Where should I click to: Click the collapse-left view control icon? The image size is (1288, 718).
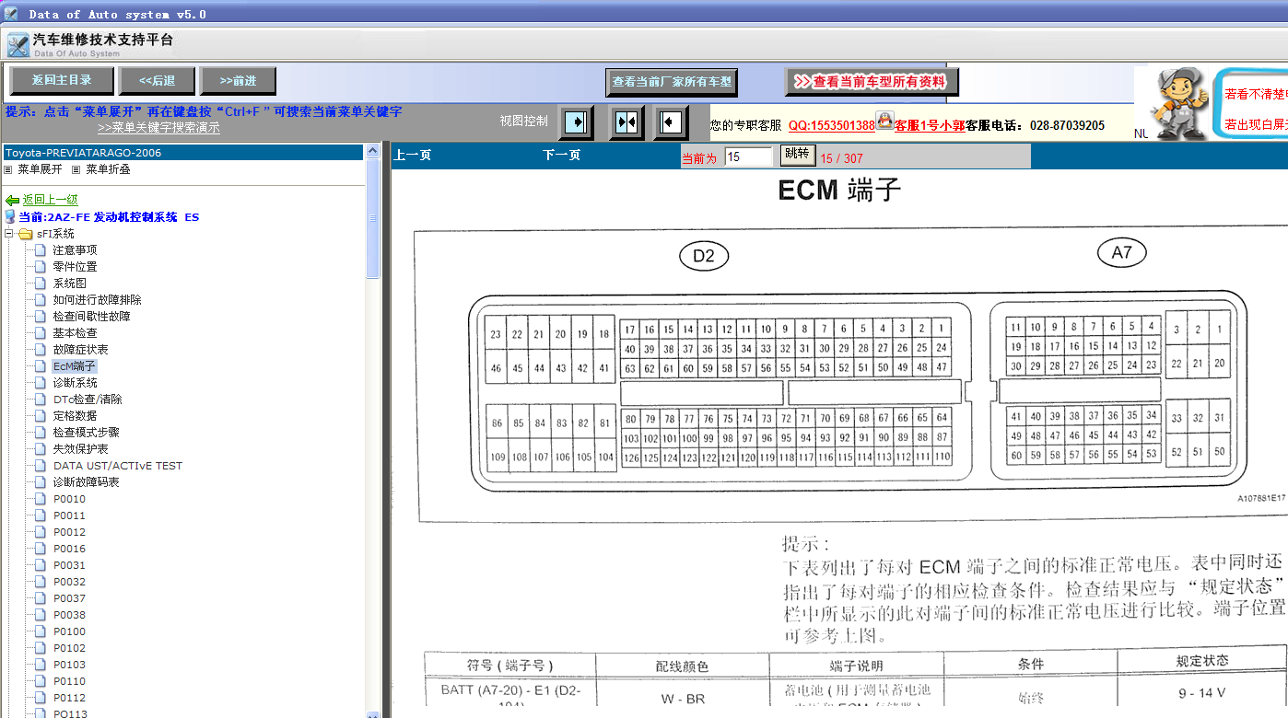tap(672, 122)
